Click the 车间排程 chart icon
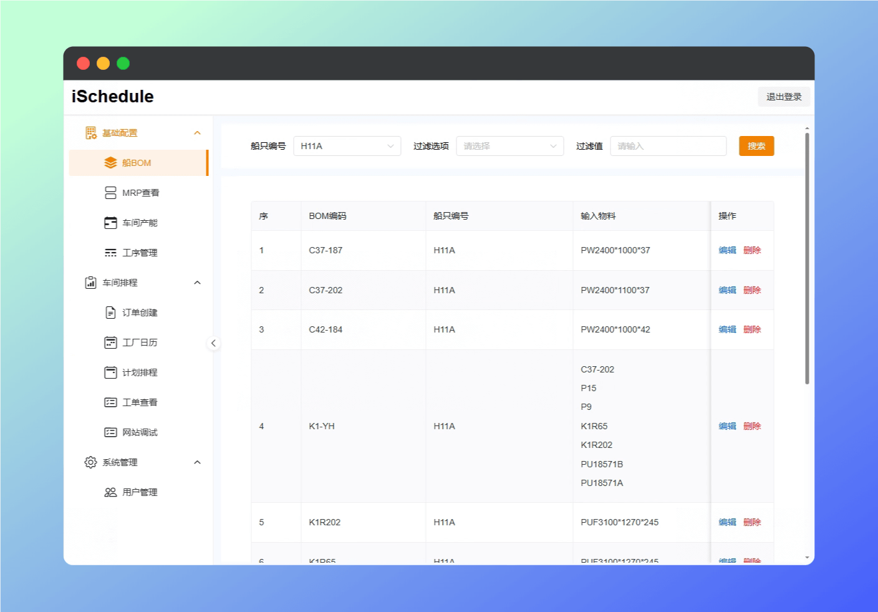 tap(91, 283)
